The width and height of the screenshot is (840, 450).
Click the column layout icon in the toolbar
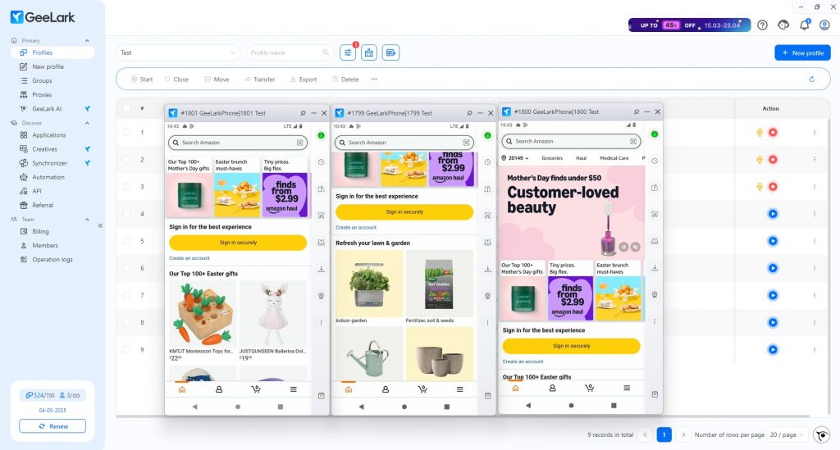pos(390,52)
